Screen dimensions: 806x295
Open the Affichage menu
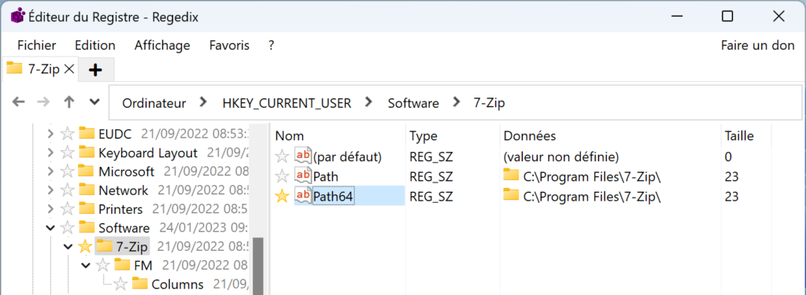pos(162,45)
